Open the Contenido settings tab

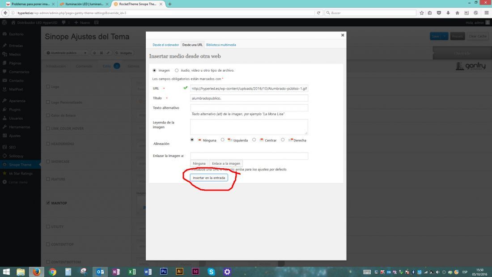tap(84, 66)
